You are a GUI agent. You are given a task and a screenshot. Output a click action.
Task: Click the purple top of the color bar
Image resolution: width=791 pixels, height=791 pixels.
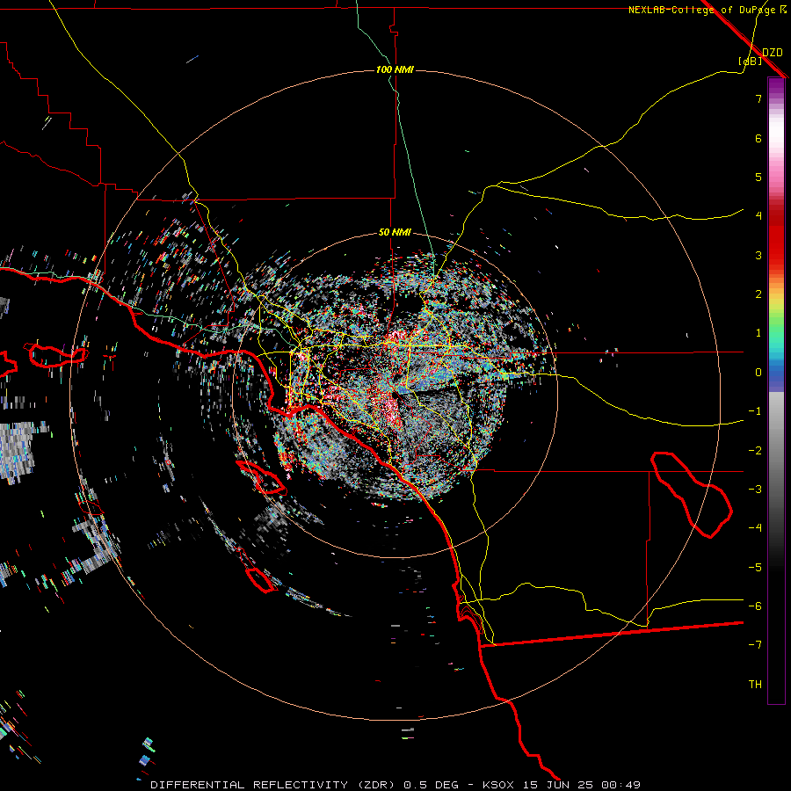pyautogui.click(x=776, y=87)
